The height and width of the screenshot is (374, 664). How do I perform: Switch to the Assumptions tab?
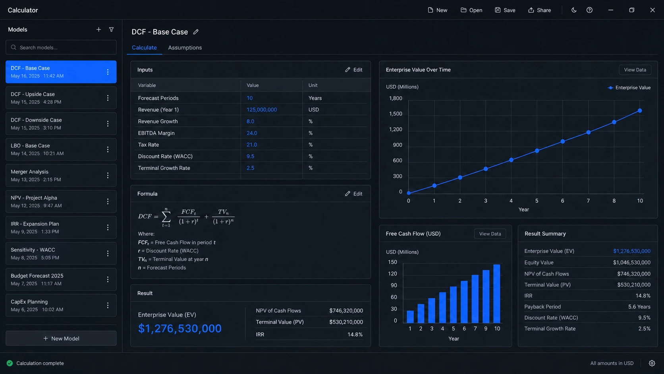[x=185, y=47]
